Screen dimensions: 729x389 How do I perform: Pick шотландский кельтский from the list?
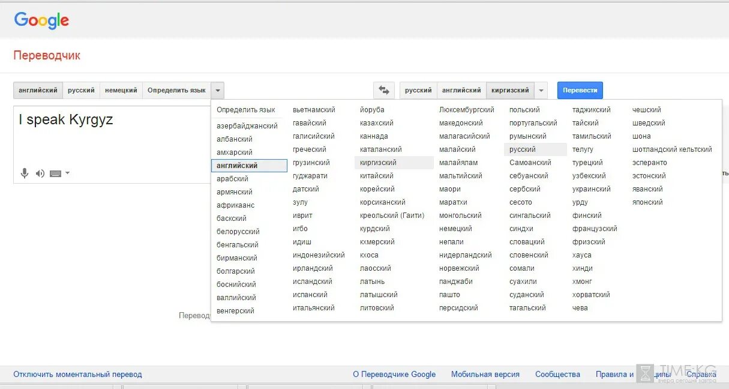672,149
